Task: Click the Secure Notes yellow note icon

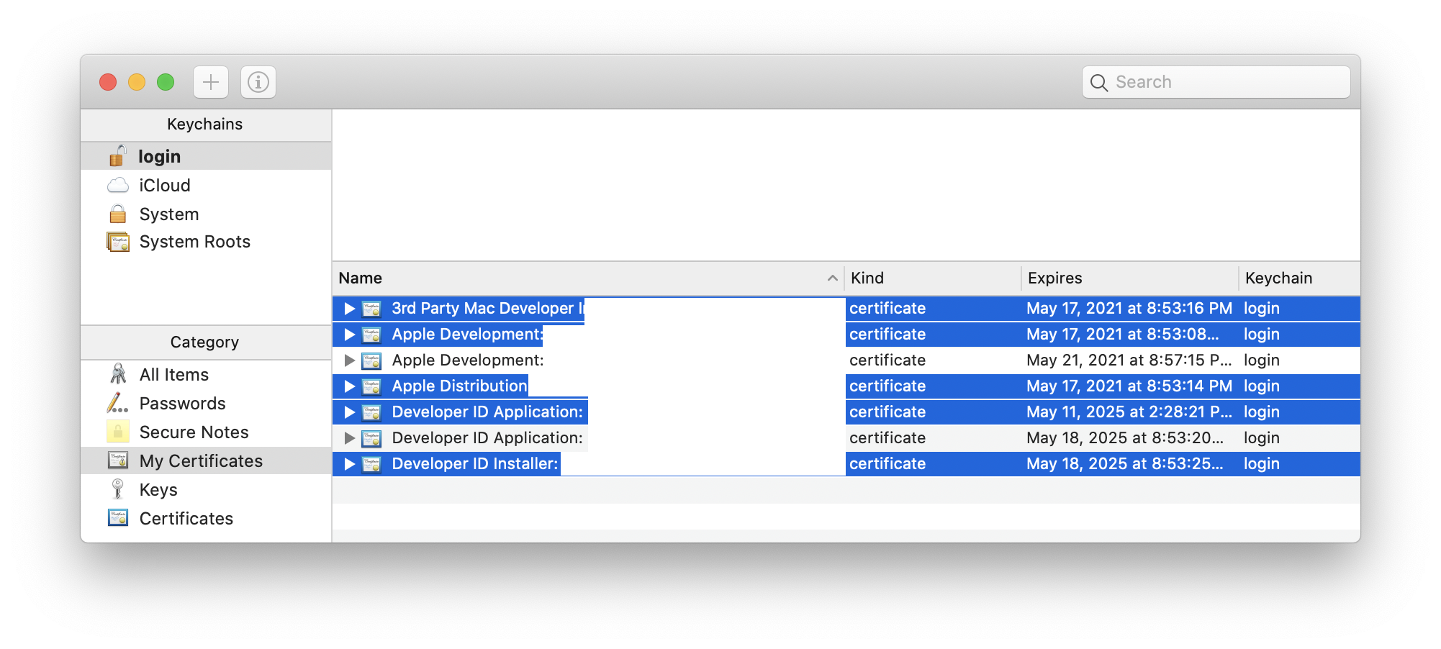Action: pos(117,432)
